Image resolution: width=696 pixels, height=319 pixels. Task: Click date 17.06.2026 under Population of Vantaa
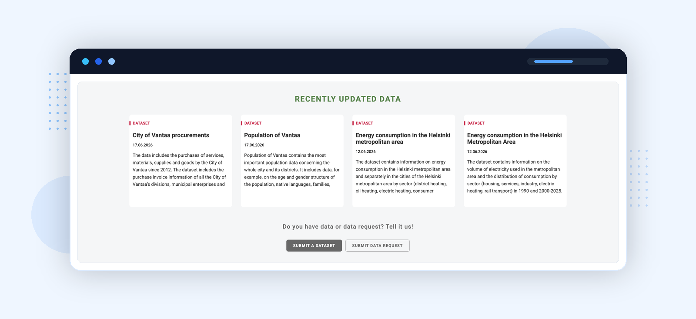254,145
